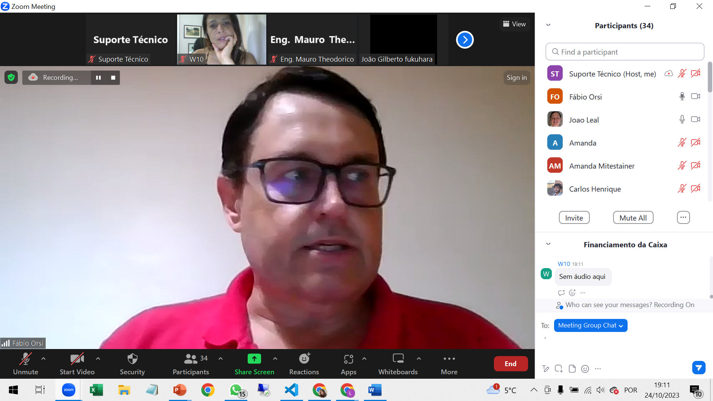Open the chat emoji picker
Viewport: 713px width, 401px height.
point(585,369)
